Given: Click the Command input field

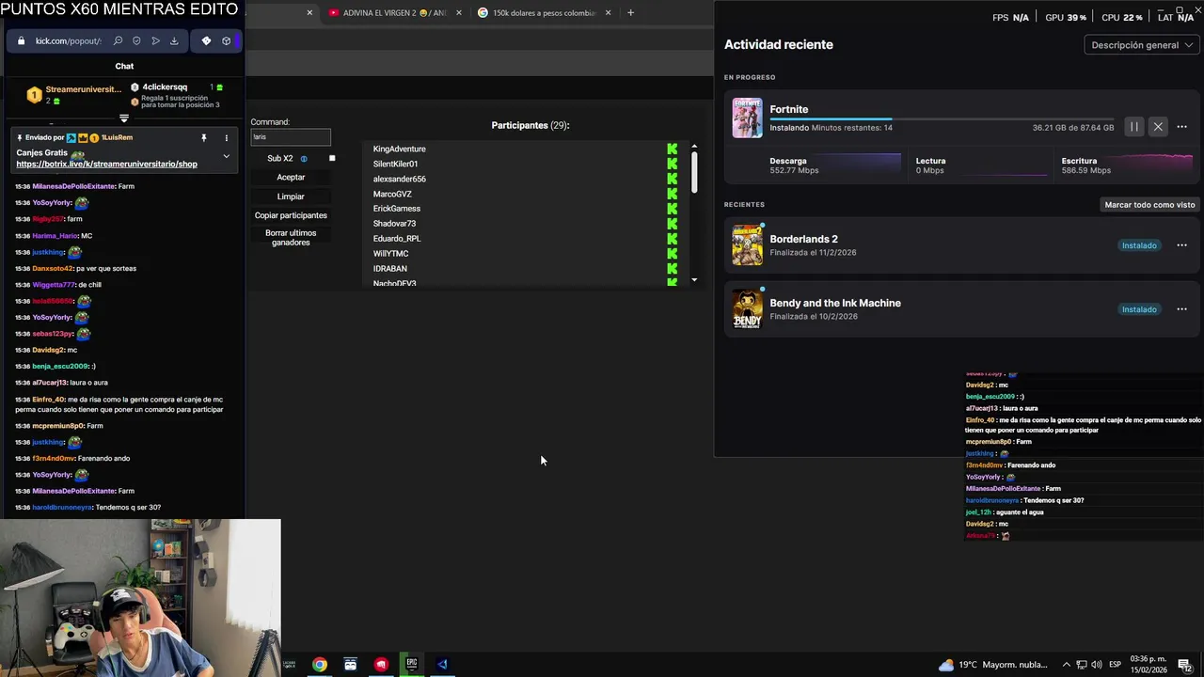Looking at the screenshot, I should click(x=291, y=137).
